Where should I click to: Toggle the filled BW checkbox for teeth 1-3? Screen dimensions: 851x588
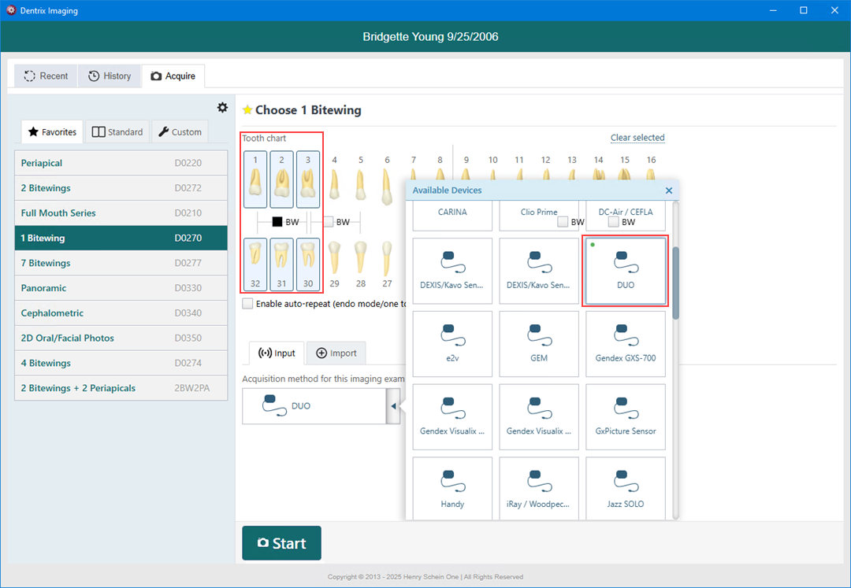pyautogui.click(x=277, y=222)
